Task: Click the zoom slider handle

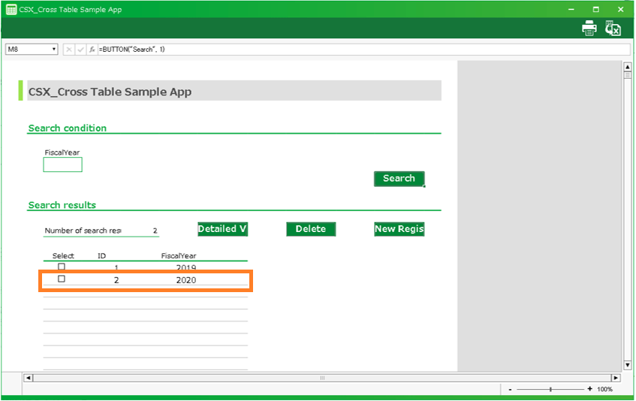Action: click(x=550, y=389)
